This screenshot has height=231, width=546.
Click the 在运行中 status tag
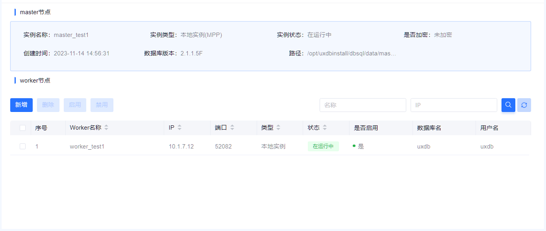(323, 146)
